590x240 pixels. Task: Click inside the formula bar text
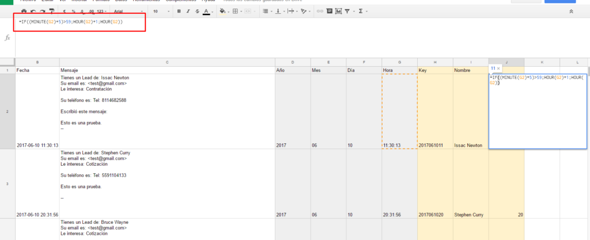pos(71,21)
